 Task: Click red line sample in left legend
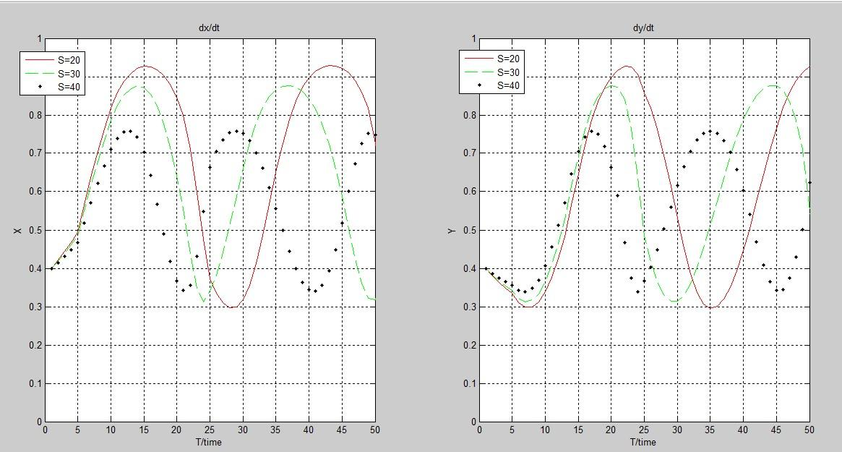point(39,59)
